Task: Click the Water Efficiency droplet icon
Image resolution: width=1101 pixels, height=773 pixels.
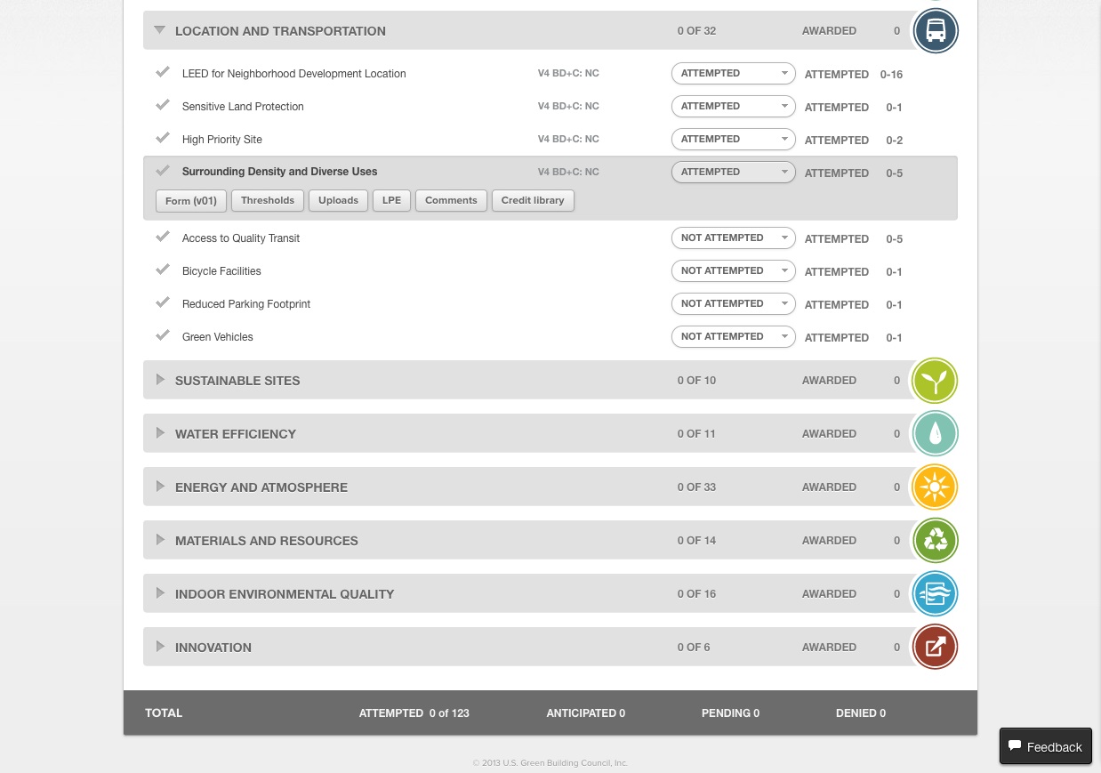Action: [x=935, y=434]
